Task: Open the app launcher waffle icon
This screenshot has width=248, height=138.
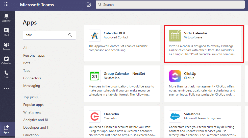Action: click(x=6, y=4)
